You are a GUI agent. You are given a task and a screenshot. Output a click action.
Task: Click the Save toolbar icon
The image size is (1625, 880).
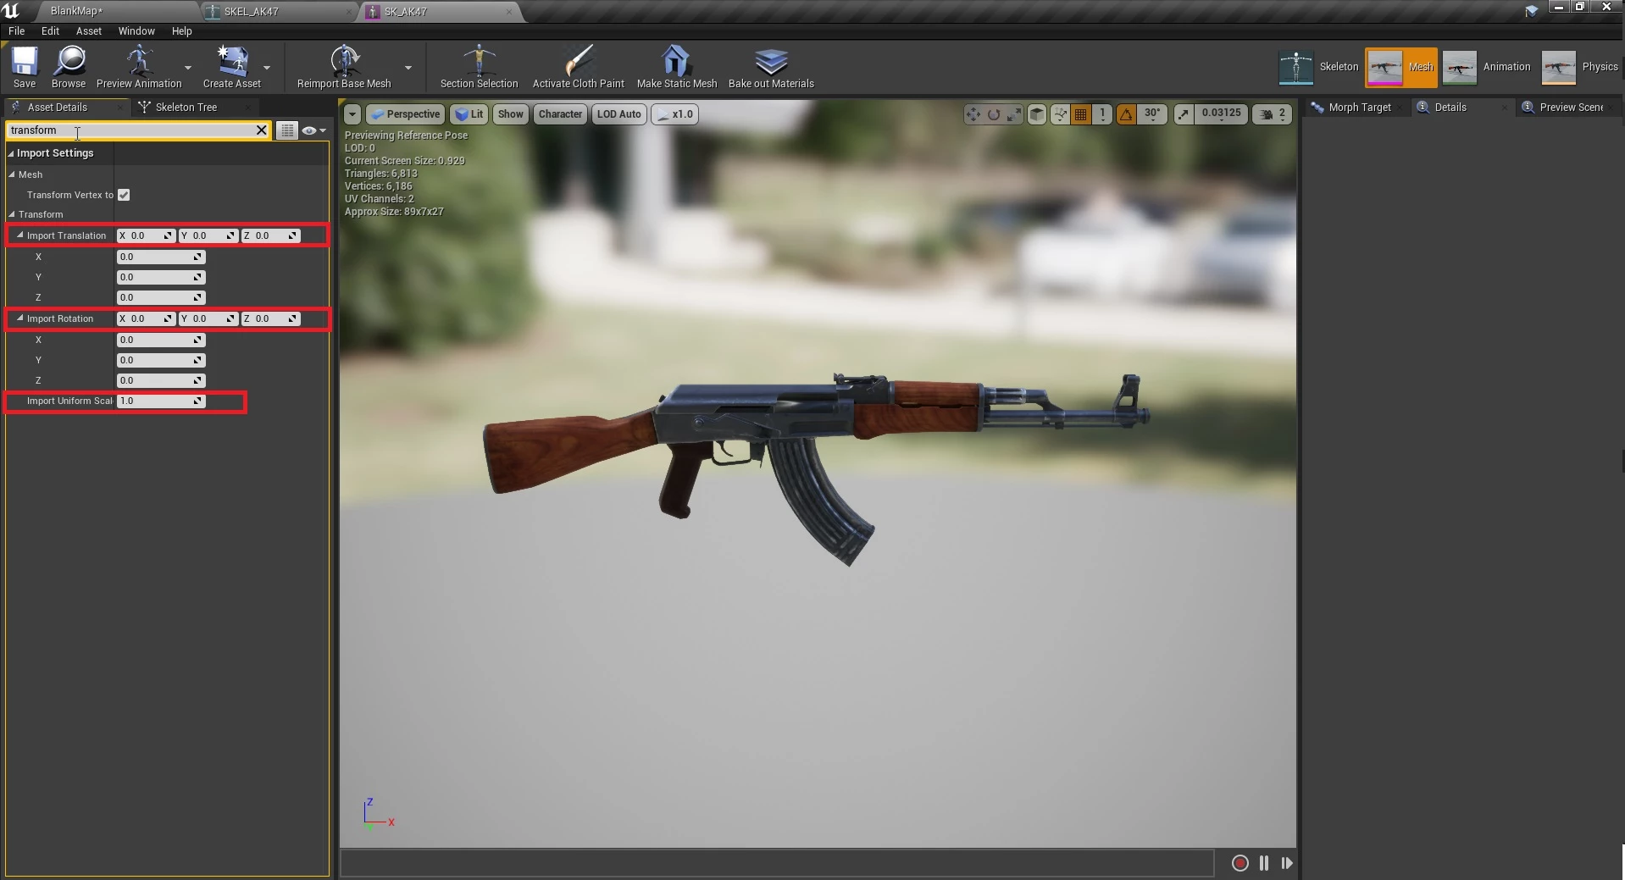click(25, 66)
